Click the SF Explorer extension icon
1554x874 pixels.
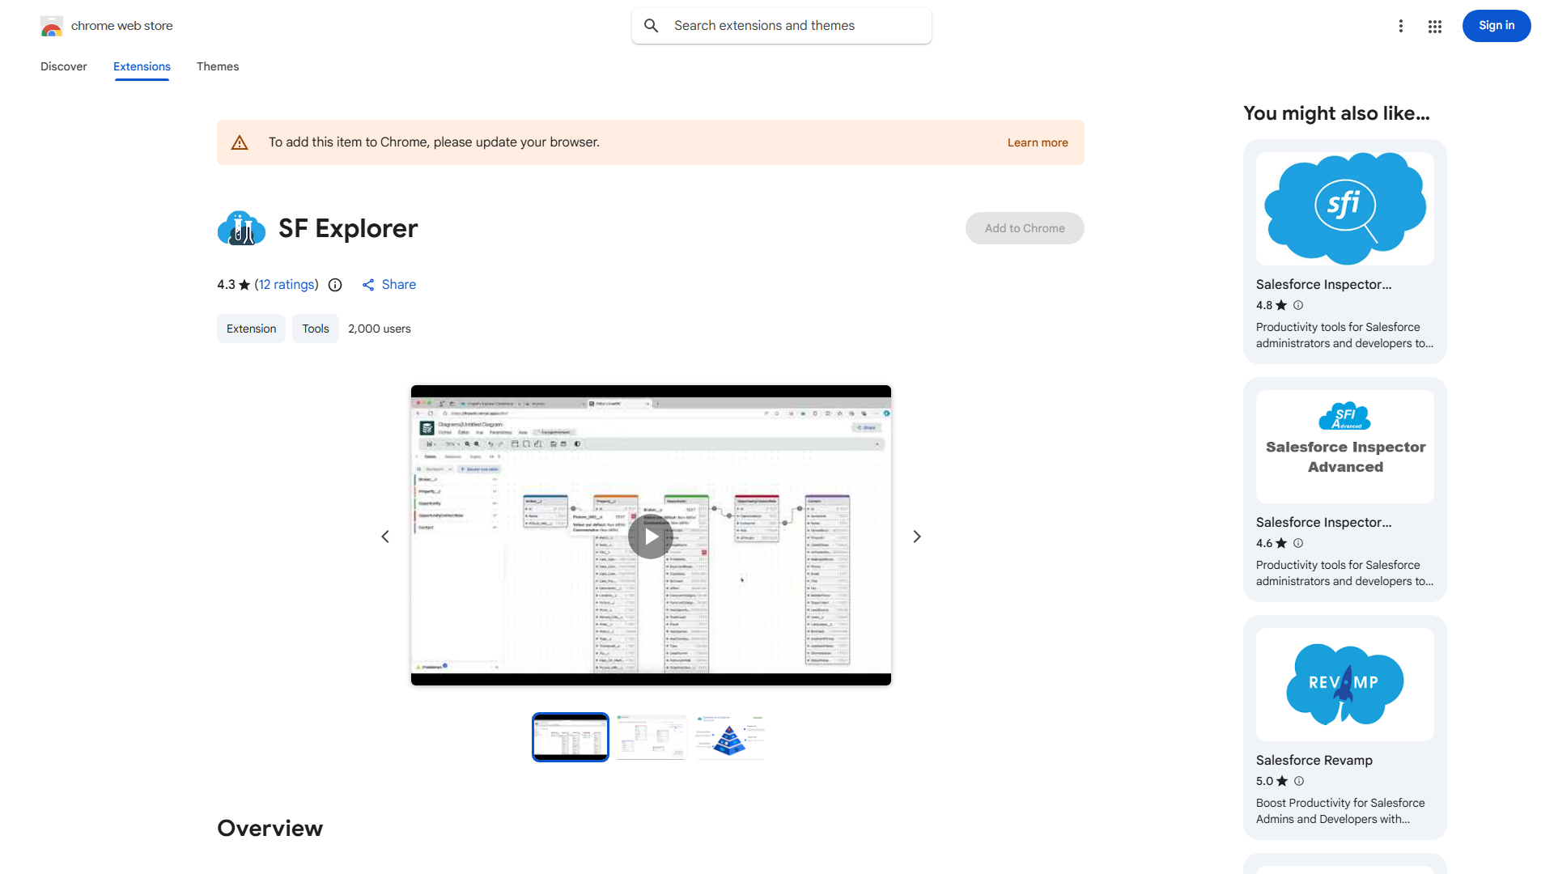click(240, 228)
